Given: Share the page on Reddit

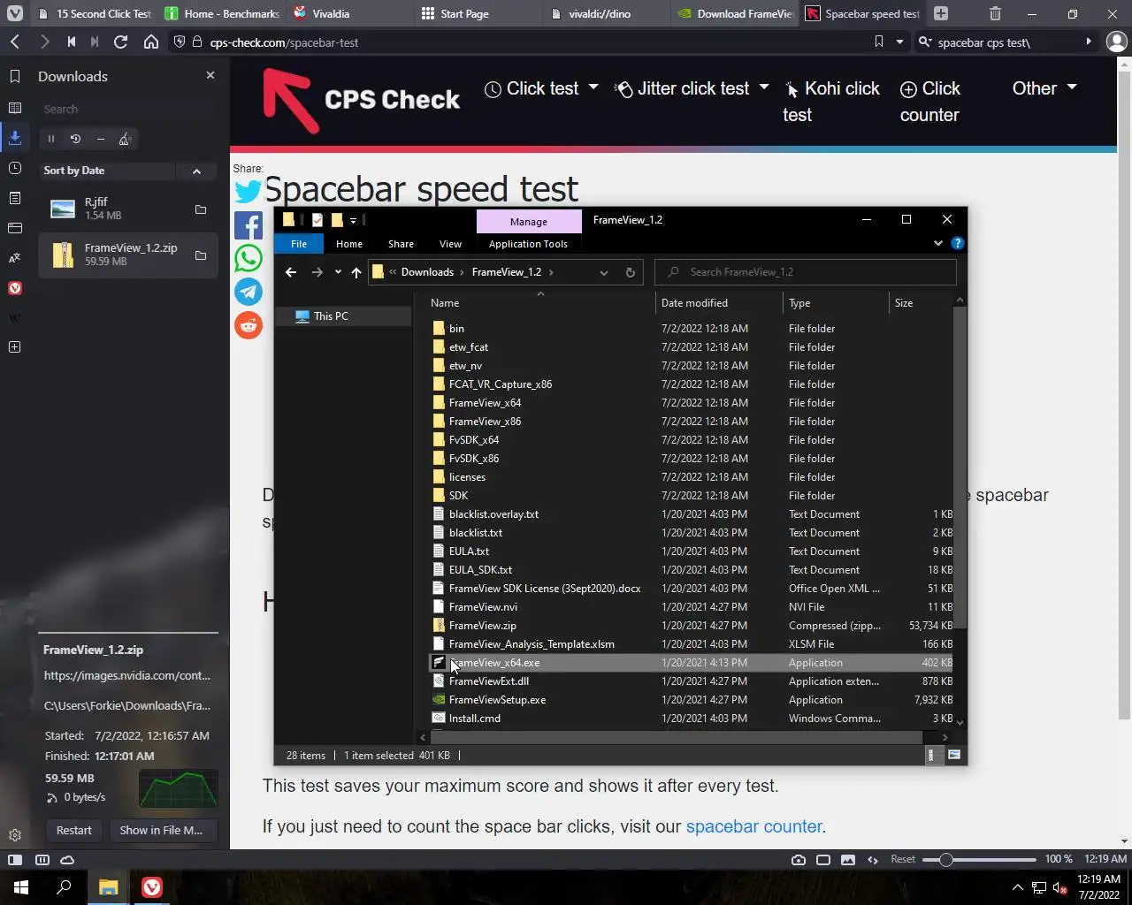Looking at the screenshot, I should point(249,325).
